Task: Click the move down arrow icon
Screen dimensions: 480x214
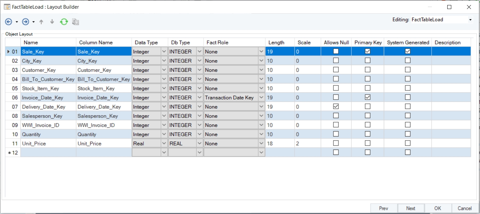Action: pyautogui.click(x=52, y=22)
